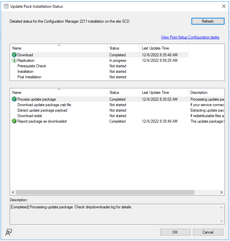
Task: Select the Download redist step
Action: click(117, 116)
